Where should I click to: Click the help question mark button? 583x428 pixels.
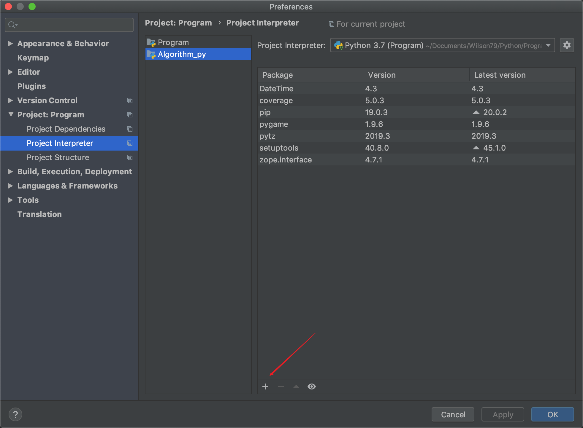pyautogui.click(x=15, y=414)
